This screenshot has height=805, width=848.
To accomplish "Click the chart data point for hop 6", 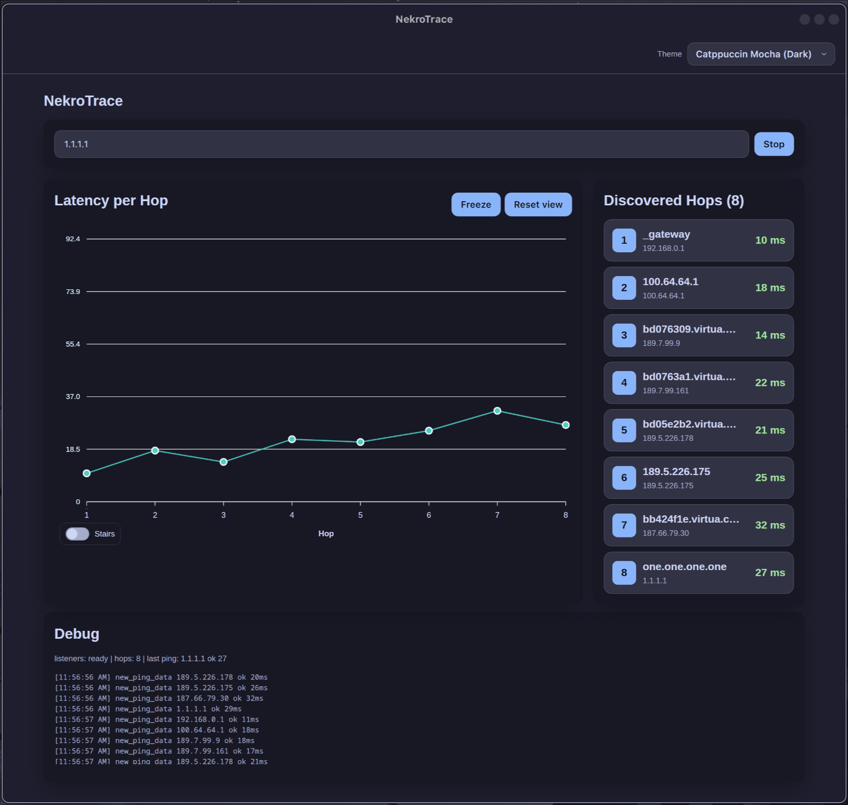I will 429,431.
